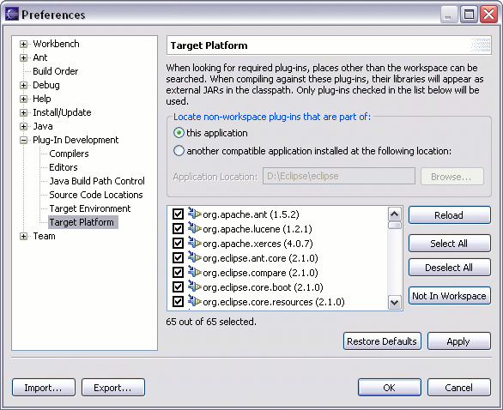
Task: Click the org.eclipse.compare plug-in icon
Action: tap(194, 272)
